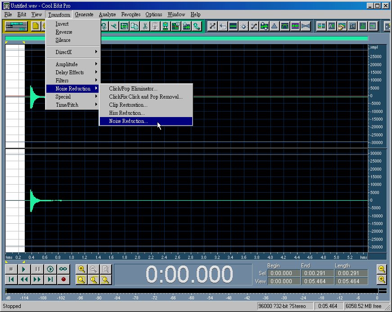Click the Fast Forward transport button
The height and width of the screenshot is (312, 392).
coord(37,280)
